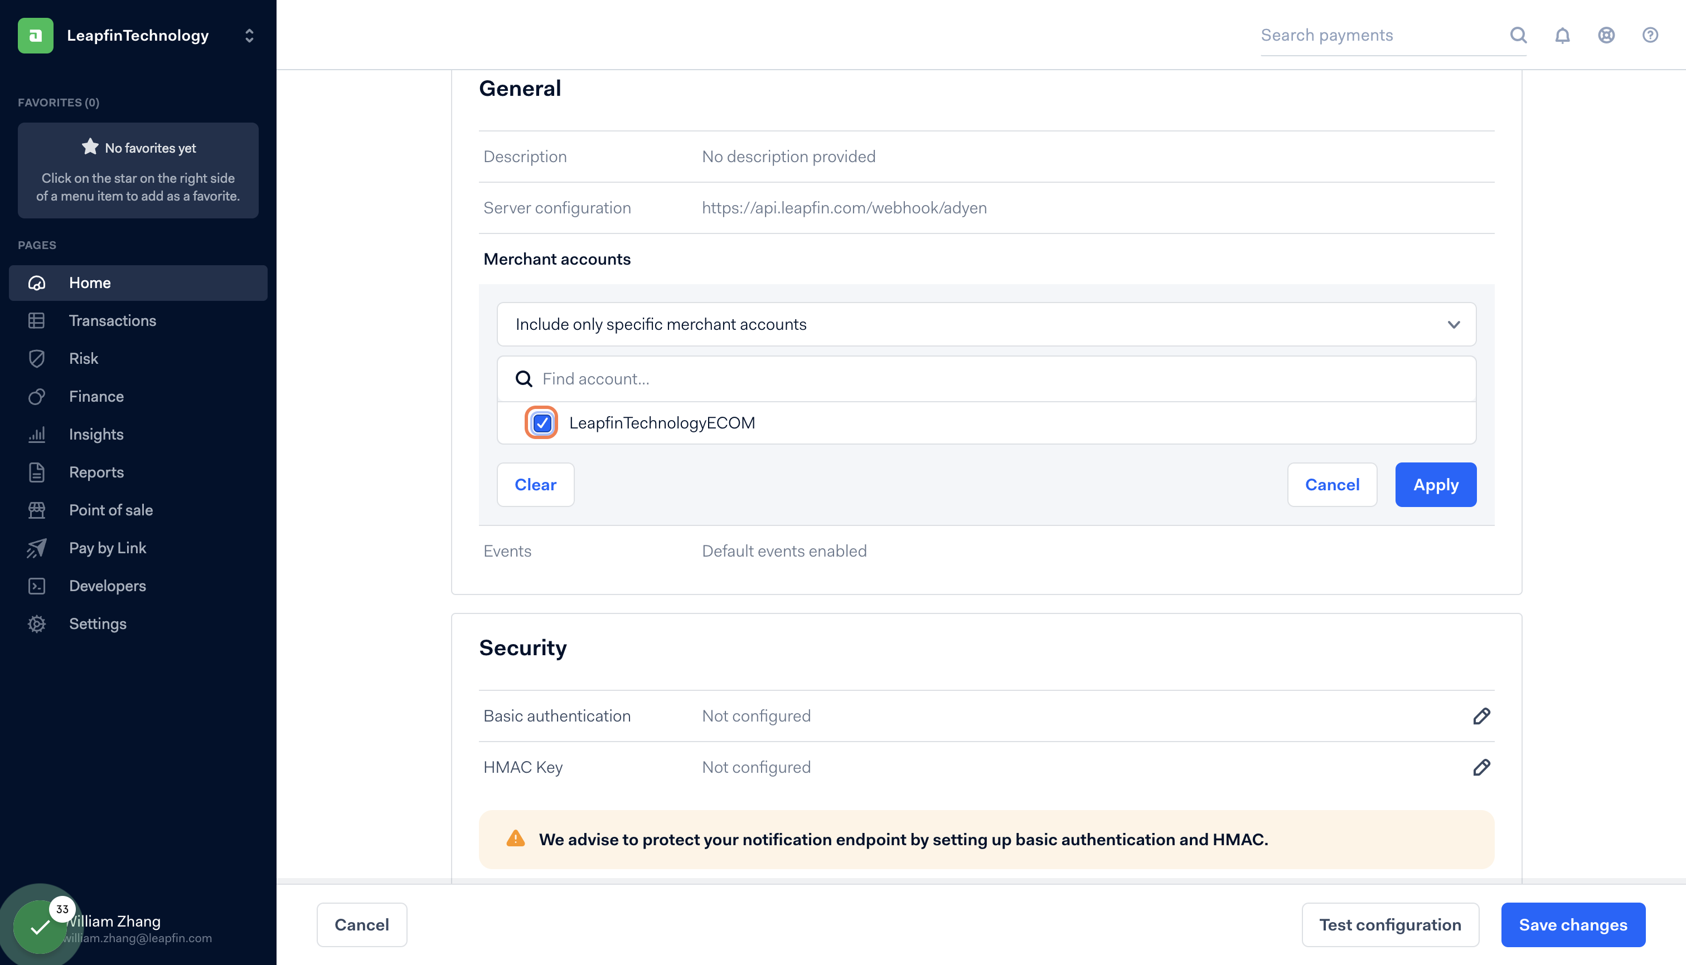The height and width of the screenshot is (965, 1686).
Task: Go to Developers in sidebar
Action: 107,586
